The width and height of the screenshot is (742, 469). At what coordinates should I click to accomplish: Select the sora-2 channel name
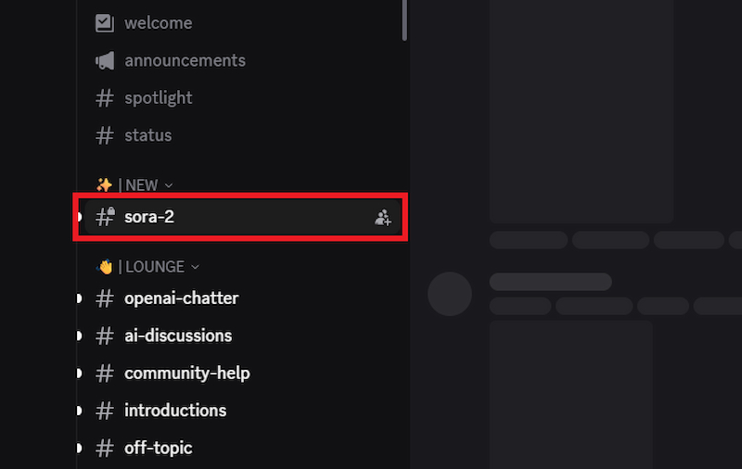click(148, 217)
